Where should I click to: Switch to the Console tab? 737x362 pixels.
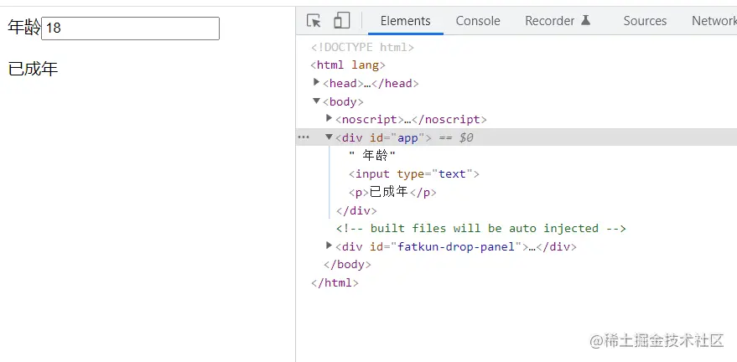pos(478,21)
